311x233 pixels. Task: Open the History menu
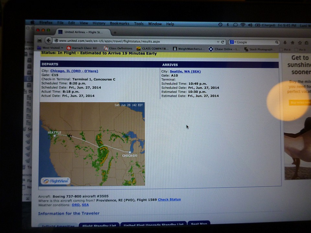point(99,23)
